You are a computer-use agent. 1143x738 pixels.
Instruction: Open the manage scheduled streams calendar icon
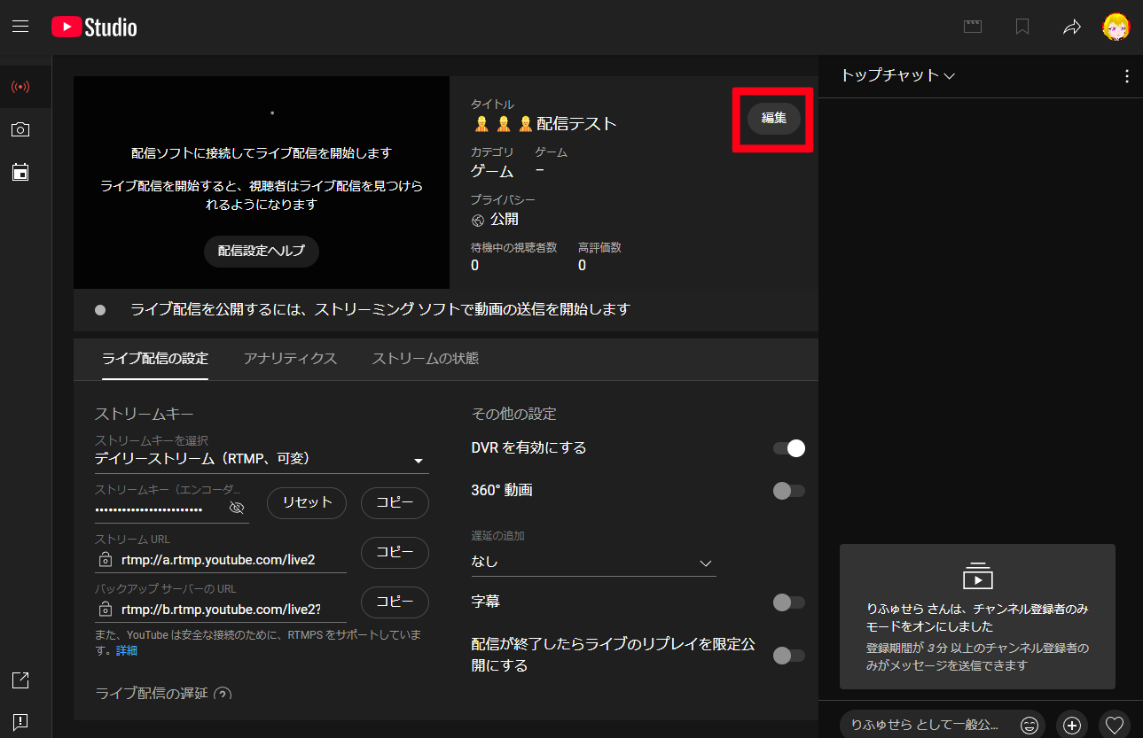pyautogui.click(x=20, y=172)
